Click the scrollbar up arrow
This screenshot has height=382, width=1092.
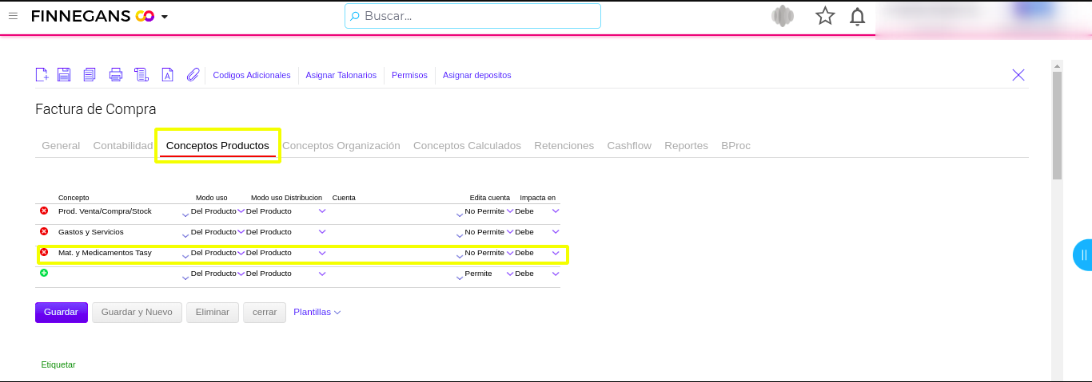[1057, 65]
